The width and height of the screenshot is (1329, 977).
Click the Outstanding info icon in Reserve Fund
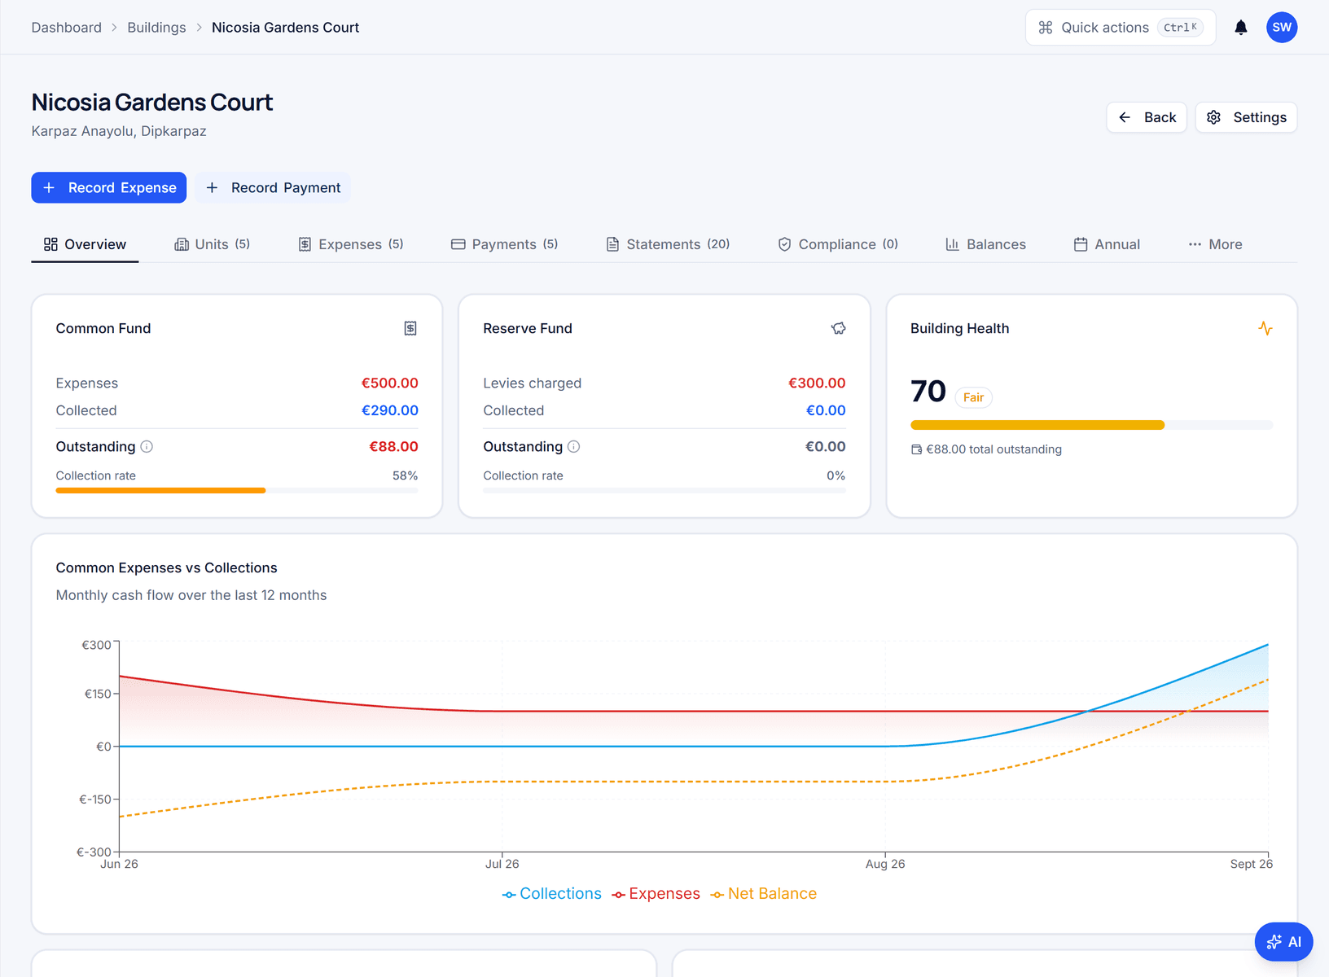click(573, 446)
